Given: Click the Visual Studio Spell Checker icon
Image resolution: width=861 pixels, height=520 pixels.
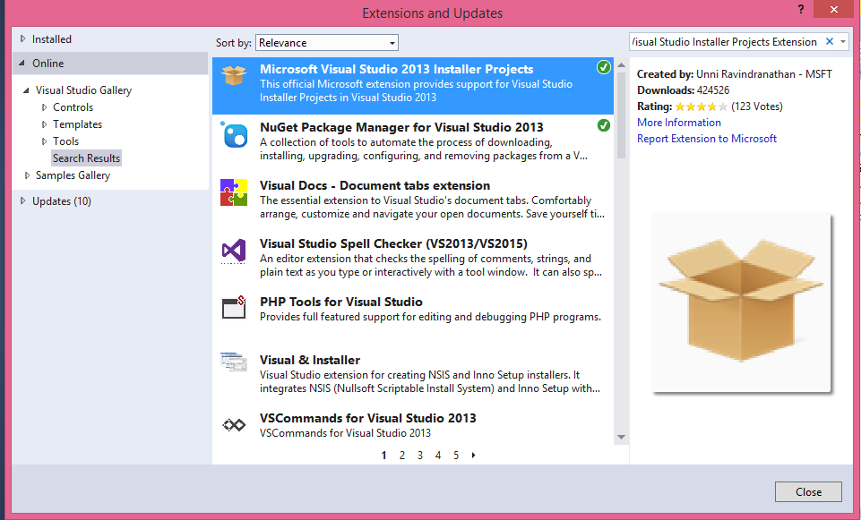Looking at the screenshot, I should pyautogui.click(x=234, y=251).
